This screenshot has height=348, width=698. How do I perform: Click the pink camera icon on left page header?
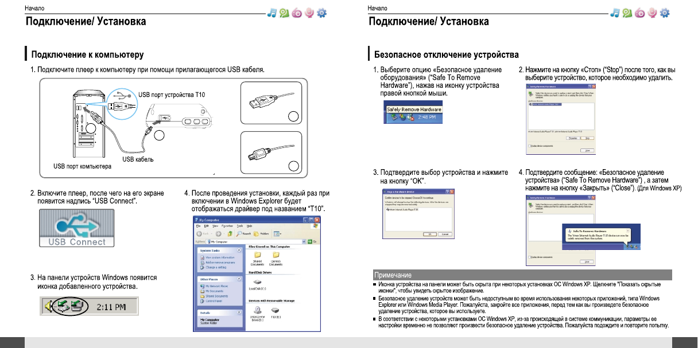297,13
